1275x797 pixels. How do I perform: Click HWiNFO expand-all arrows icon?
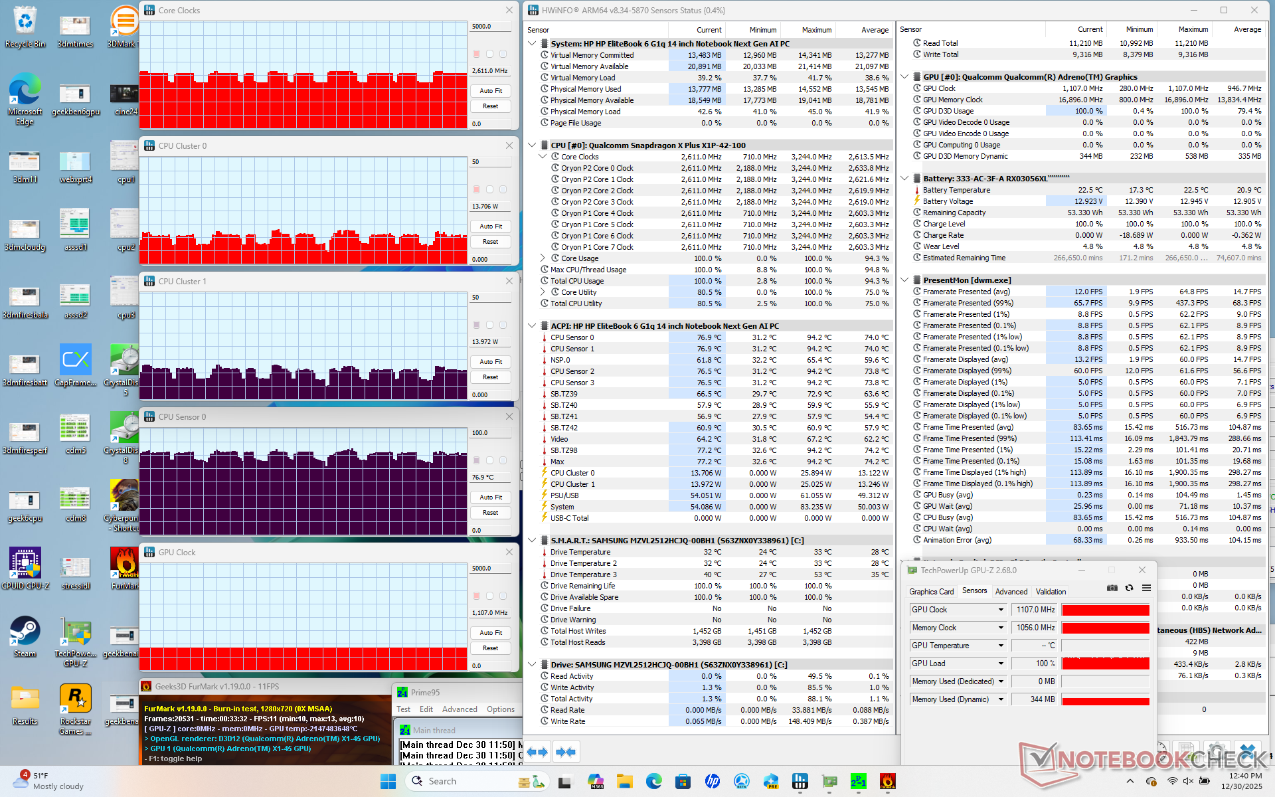pos(538,752)
